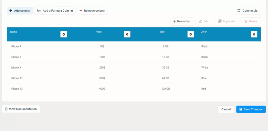Click Save Changes
This screenshot has width=268, height=131.
[251, 109]
